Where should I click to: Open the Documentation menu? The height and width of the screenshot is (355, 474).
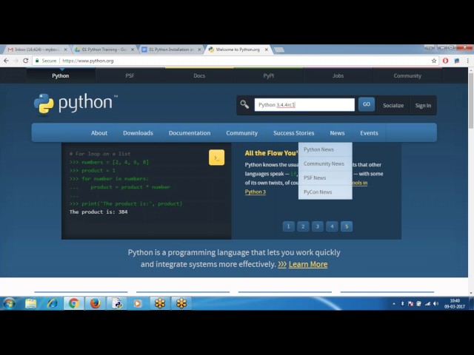[x=190, y=133]
